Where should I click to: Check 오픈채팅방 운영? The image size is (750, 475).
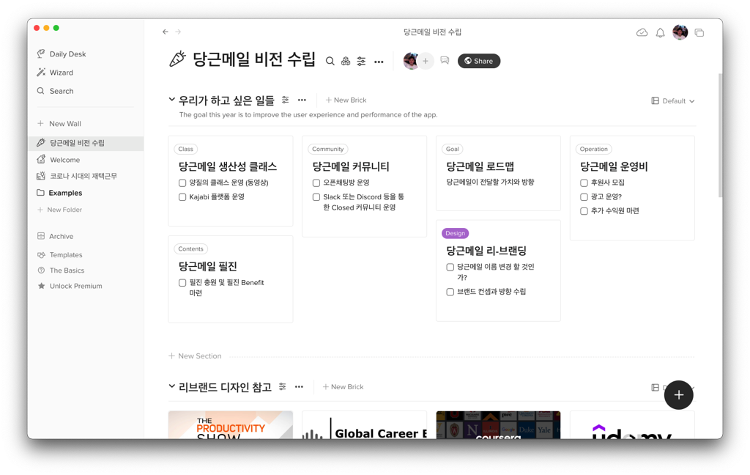click(x=316, y=183)
